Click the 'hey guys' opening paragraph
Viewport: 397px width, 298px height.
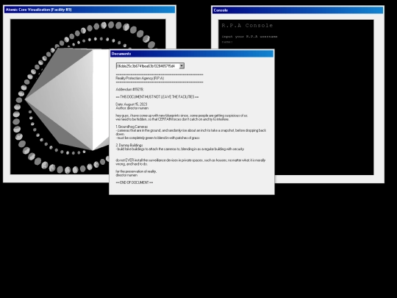(182, 117)
